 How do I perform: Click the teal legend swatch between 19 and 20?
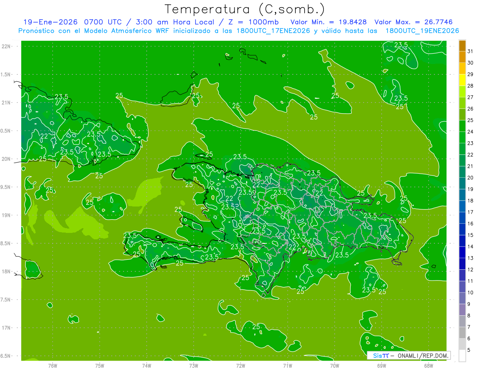coord(462,184)
